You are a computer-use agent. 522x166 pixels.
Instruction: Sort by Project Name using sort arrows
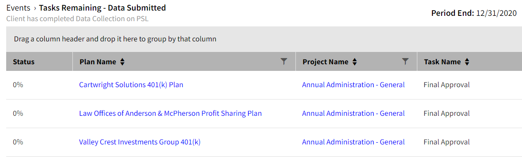(x=355, y=62)
